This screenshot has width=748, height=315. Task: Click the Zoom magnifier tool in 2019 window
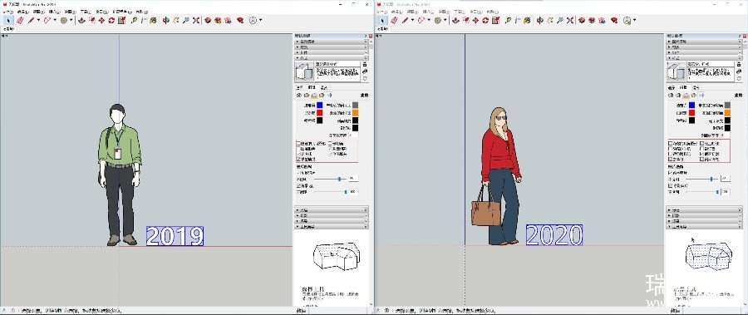tap(185, 21)
